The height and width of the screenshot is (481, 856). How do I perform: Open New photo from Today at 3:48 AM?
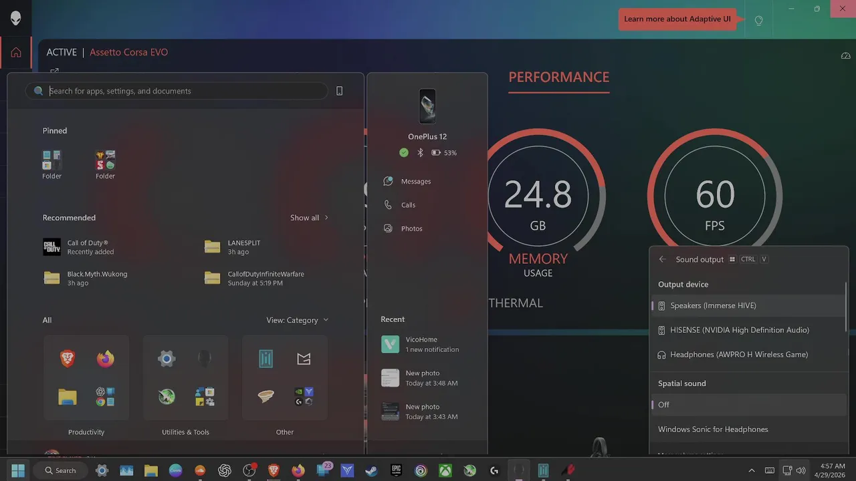[x=428, y=378]
